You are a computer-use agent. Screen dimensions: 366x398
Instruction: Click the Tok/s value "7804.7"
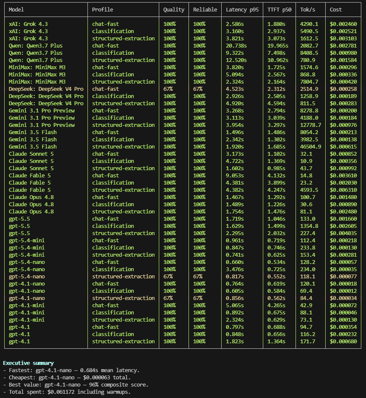[309, 82]
